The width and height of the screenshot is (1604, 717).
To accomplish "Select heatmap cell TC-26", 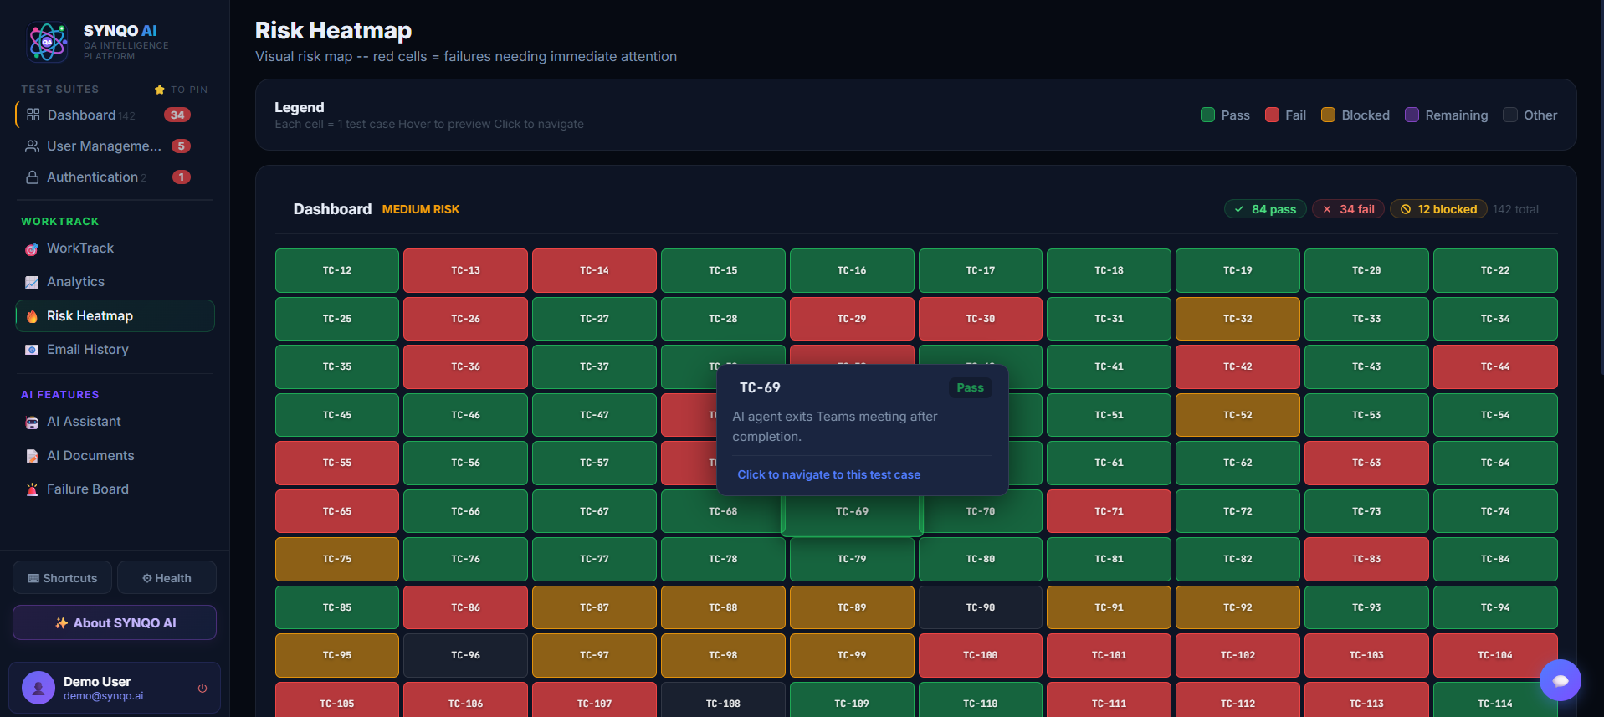I will (465, 319).
